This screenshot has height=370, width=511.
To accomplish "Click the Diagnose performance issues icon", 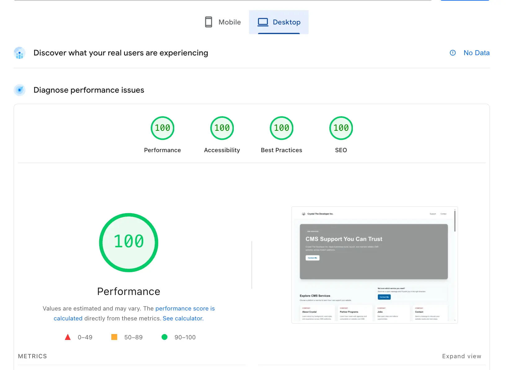I will coord(20,90).
